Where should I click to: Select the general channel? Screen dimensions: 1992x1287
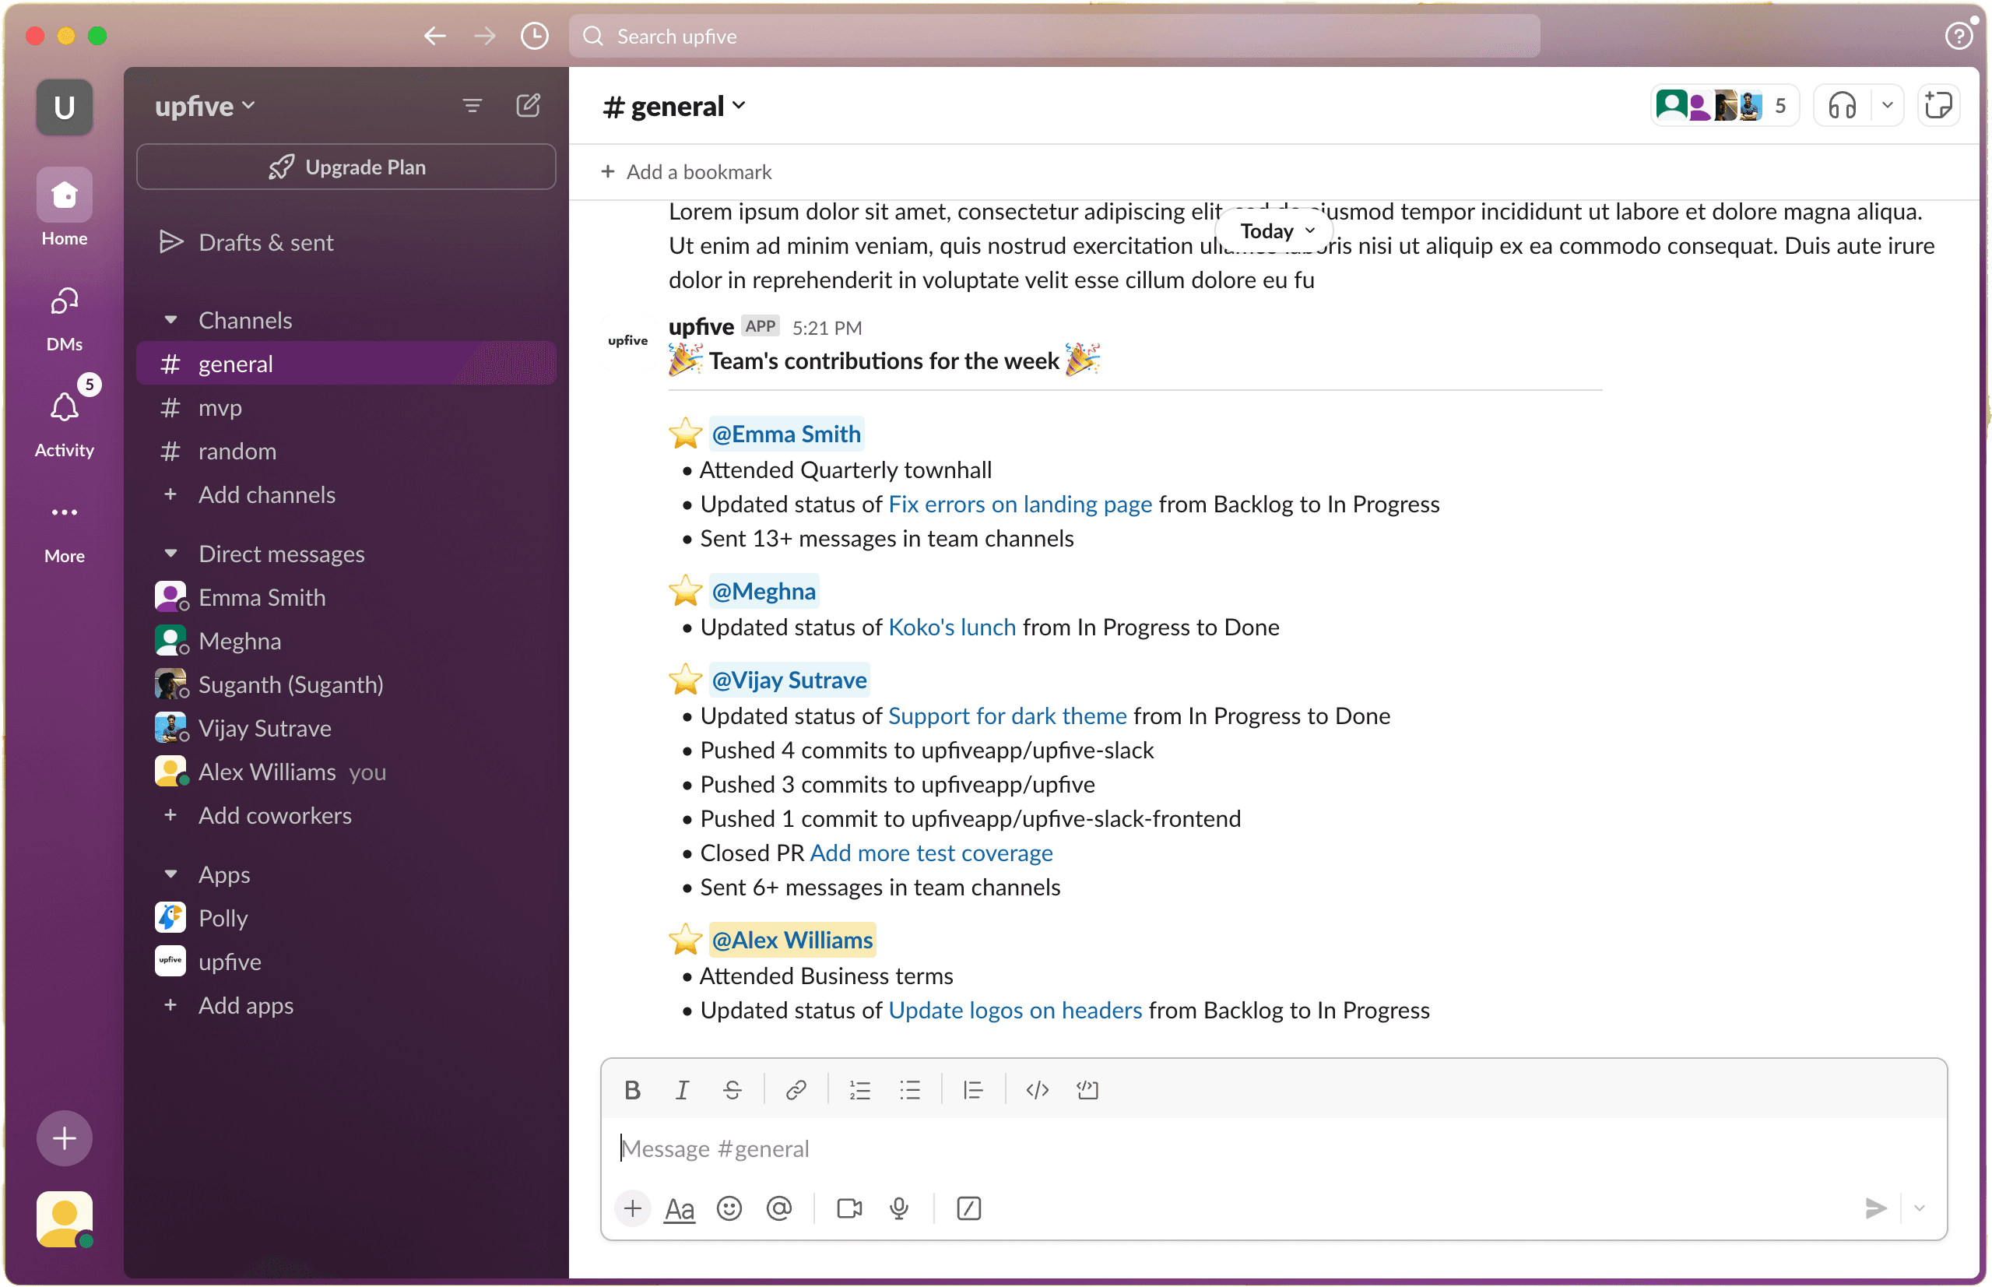click(x=346, y=364)
